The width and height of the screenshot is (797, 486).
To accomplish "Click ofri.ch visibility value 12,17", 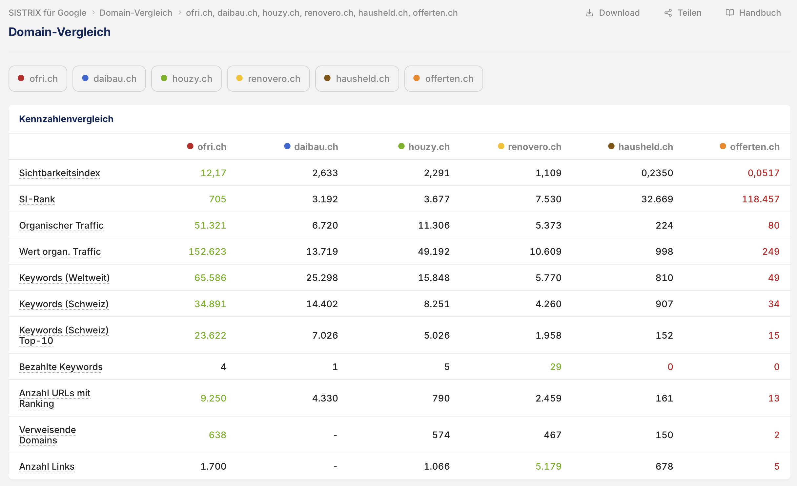I will [x=214, y=173].
